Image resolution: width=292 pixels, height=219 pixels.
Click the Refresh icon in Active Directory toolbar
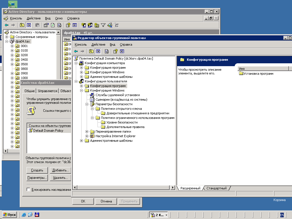point(53,25)
